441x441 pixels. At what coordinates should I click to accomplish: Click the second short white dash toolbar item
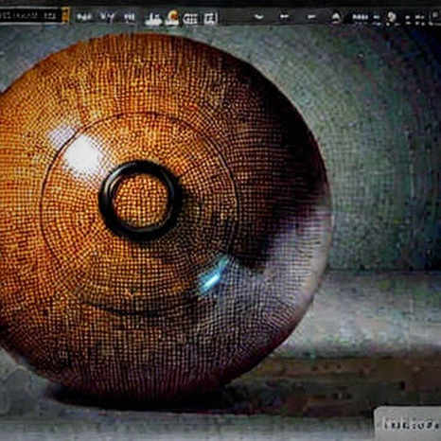pyautogui.click(x=311, y=17)
